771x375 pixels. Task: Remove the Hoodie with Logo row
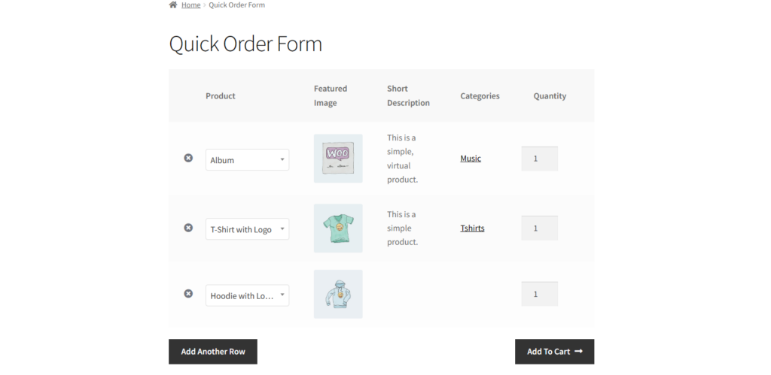pyautogui.click(x=188, y=294)
